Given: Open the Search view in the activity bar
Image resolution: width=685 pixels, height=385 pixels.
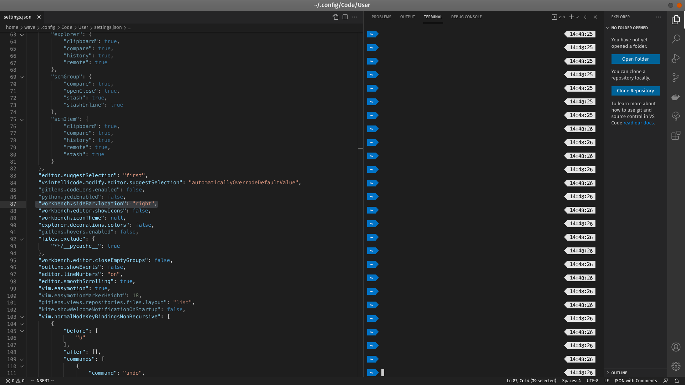Looking at the screenshot, I should pyautogui.click(x=676, y=38).
